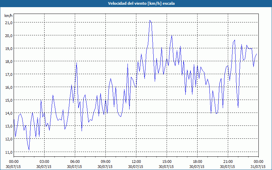Click the '31/07/15' date label
The width and height of the screenshot is (272, 170).
pos(258,167)
